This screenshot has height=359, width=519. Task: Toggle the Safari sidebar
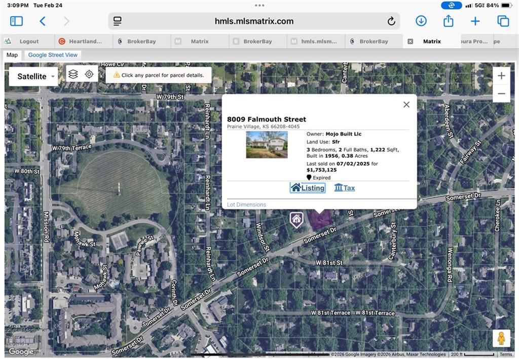click(x=17, y=21)
